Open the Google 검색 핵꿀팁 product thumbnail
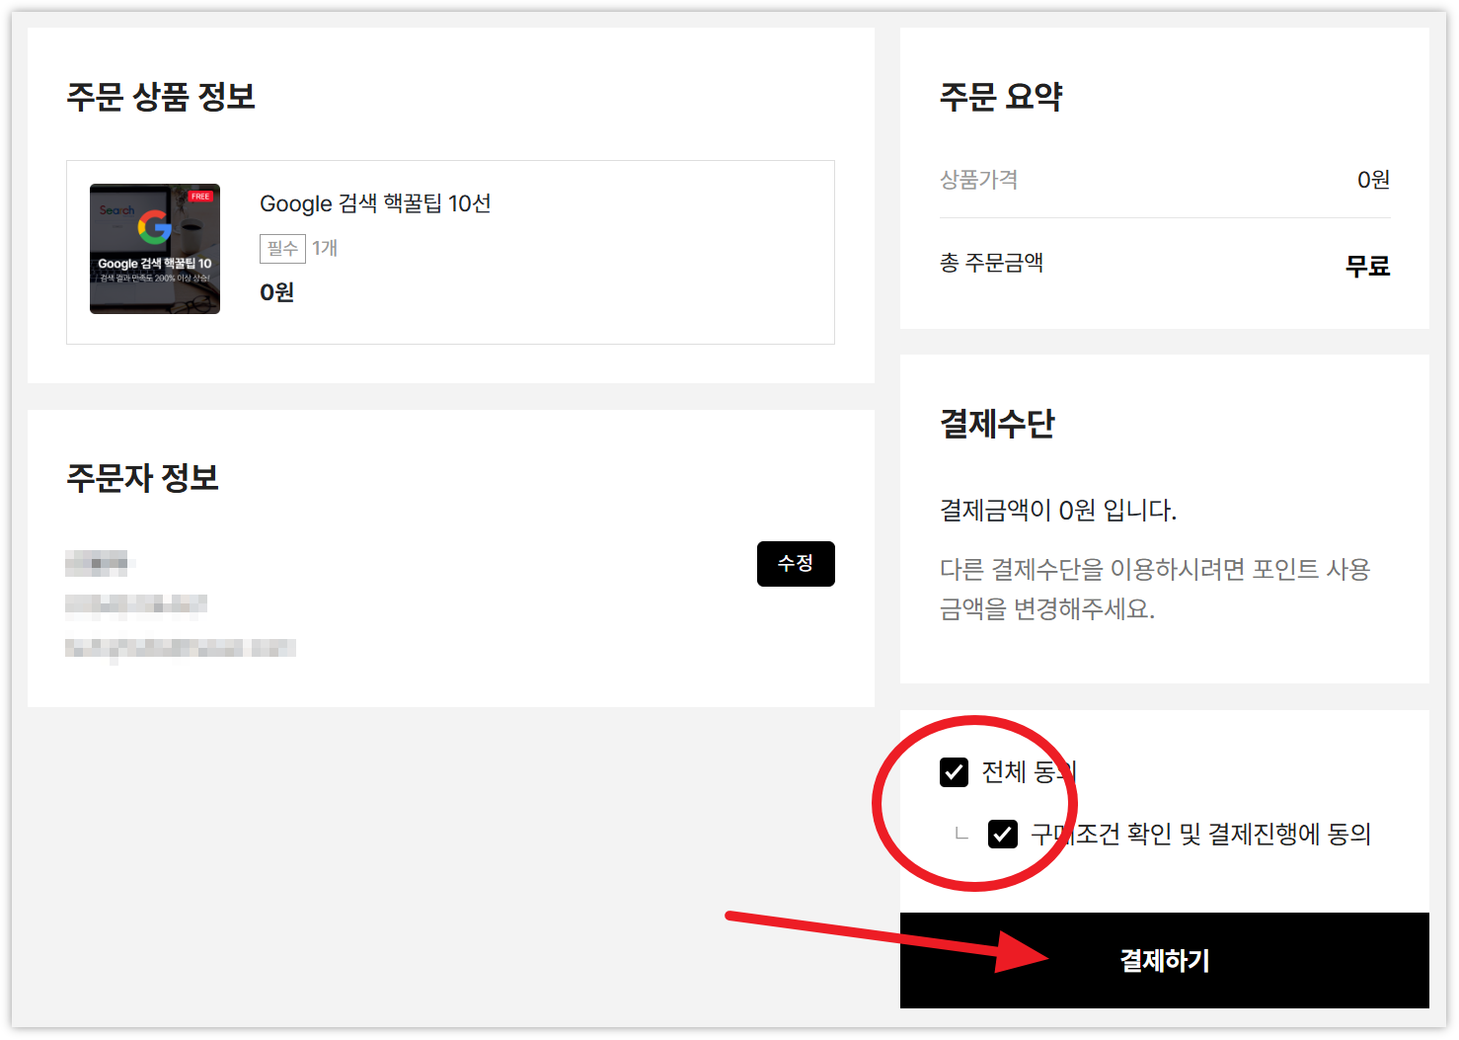 (155, 249)
